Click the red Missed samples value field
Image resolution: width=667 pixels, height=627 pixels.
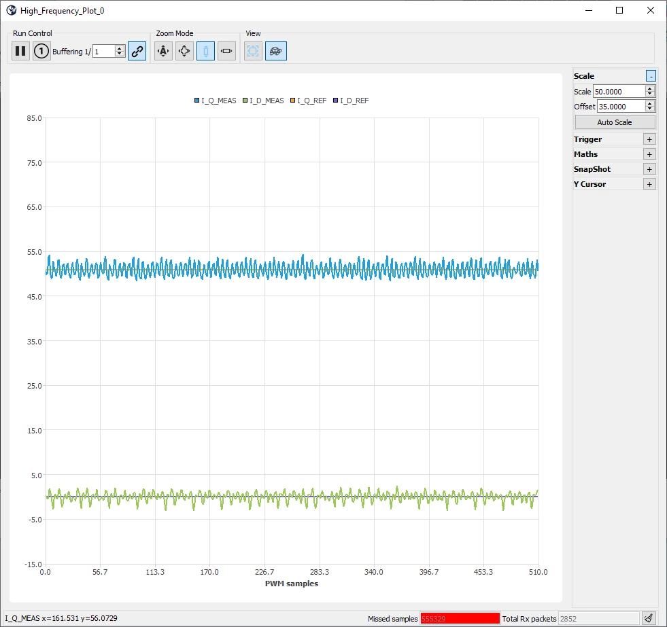point(460,618)
